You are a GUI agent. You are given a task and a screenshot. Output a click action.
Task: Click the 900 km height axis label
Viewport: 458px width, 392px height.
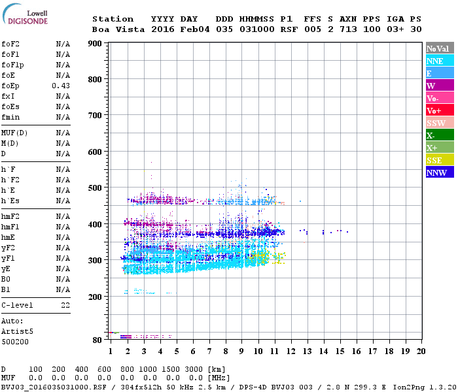click(x=95, y=44)
